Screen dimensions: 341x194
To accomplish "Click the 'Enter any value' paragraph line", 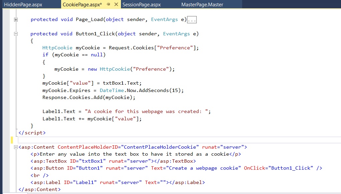I will (136, 154).
